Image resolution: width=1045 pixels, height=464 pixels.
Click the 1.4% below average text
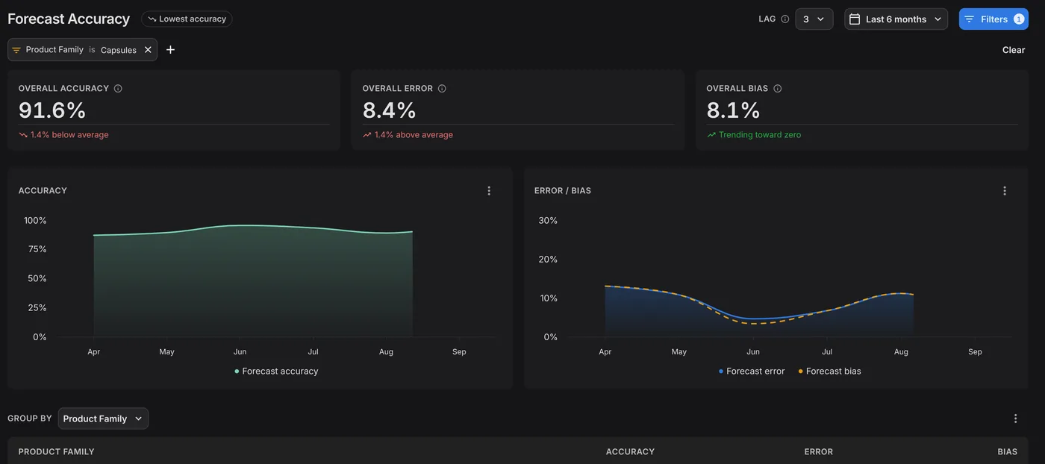[69, 135]
